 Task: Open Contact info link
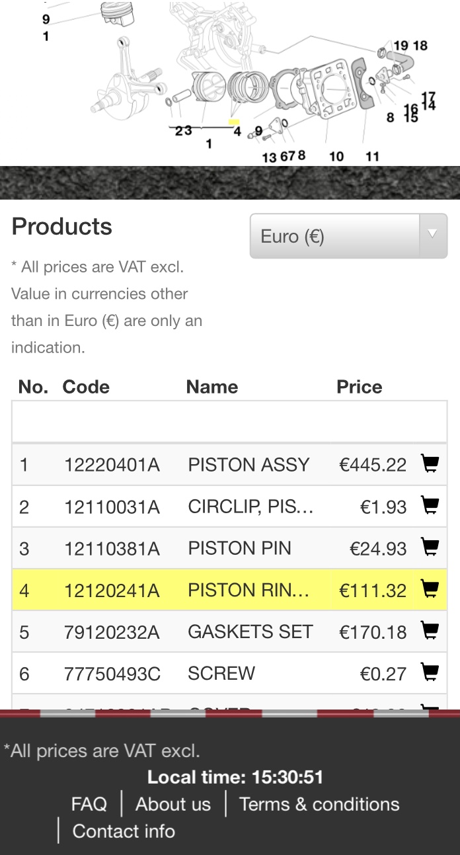pos(124,831)
